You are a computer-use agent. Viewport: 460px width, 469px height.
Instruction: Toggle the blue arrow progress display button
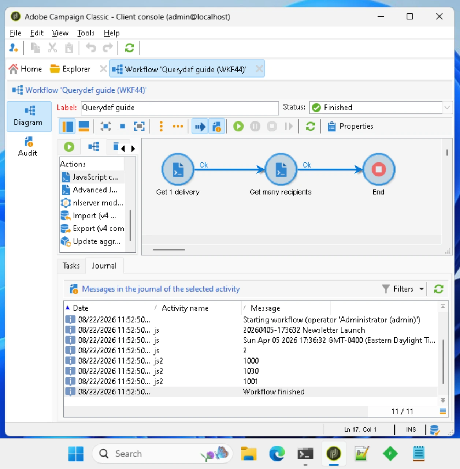[x=200, y=127]
